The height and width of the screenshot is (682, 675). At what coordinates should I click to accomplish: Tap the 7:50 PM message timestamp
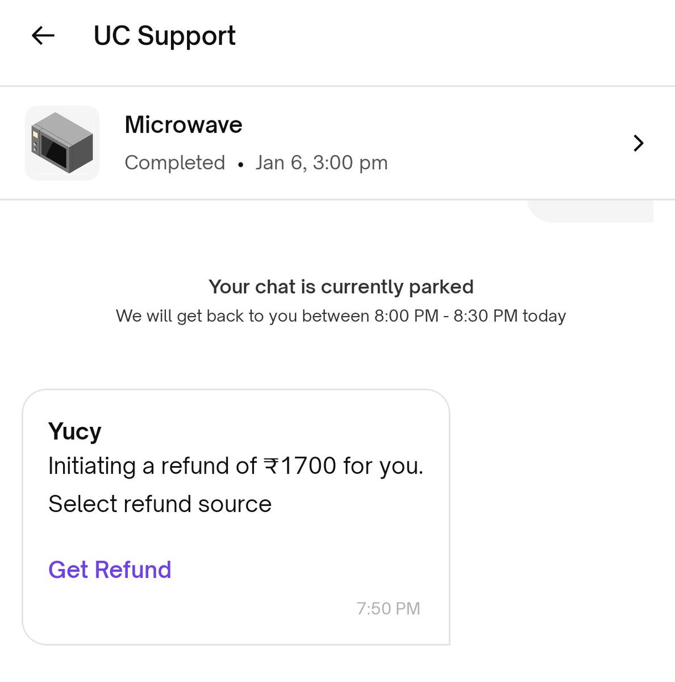(x=388, y=609)
